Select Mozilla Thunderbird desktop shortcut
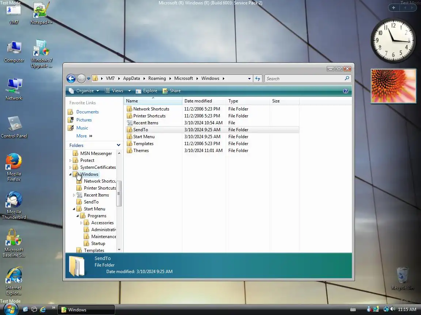Screen dimensions: 421x315 (x=14, y=206)
